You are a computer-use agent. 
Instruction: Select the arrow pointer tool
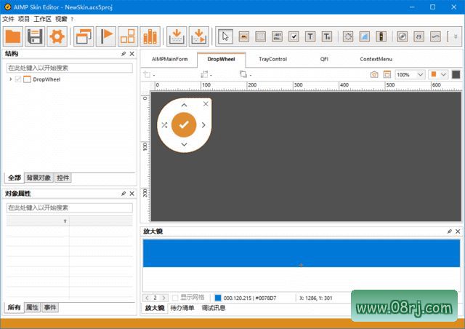(x=225, y=36)
